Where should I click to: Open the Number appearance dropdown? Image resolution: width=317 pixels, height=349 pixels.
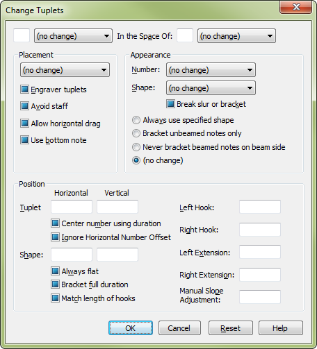(211, 70)
